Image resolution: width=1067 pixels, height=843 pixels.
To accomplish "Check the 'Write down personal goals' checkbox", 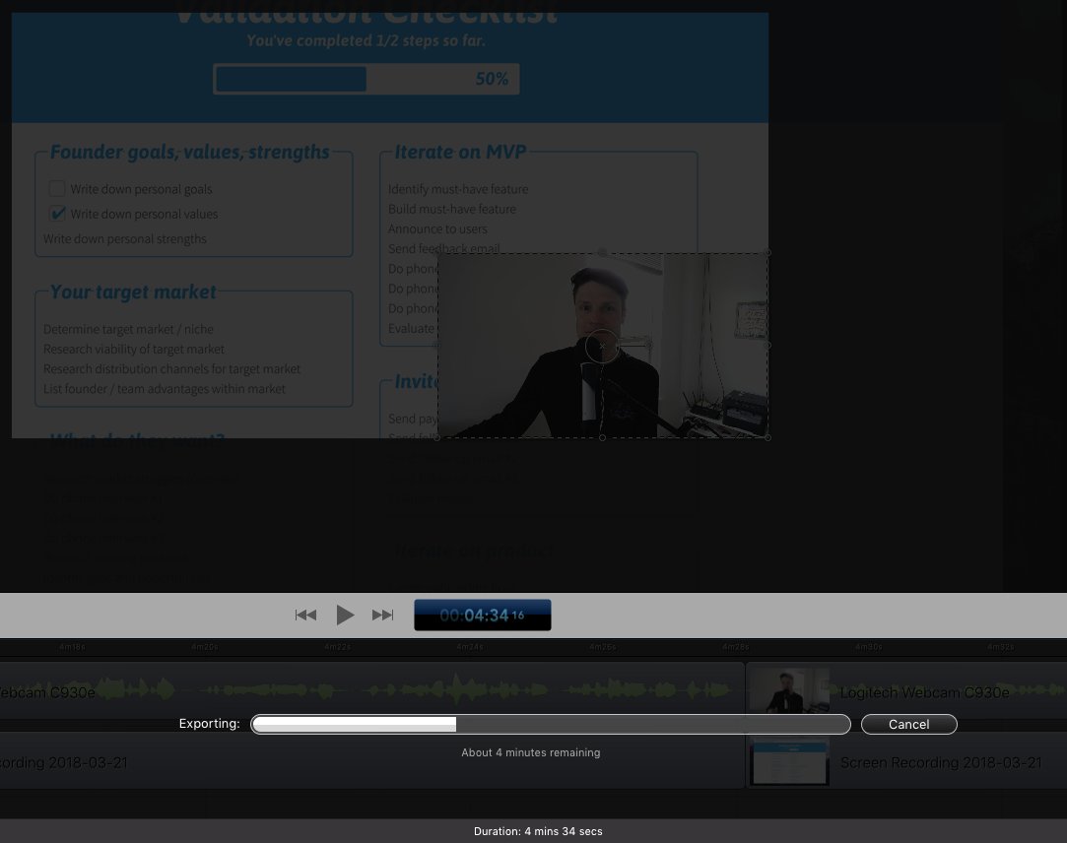I will (x=57, y=189).
